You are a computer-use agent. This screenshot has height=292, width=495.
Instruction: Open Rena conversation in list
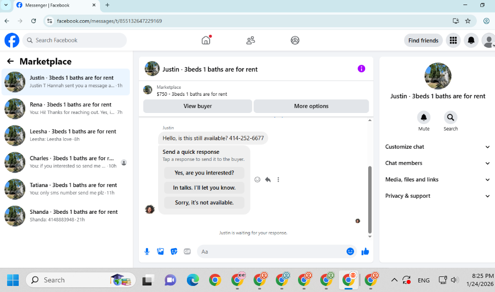66,108
